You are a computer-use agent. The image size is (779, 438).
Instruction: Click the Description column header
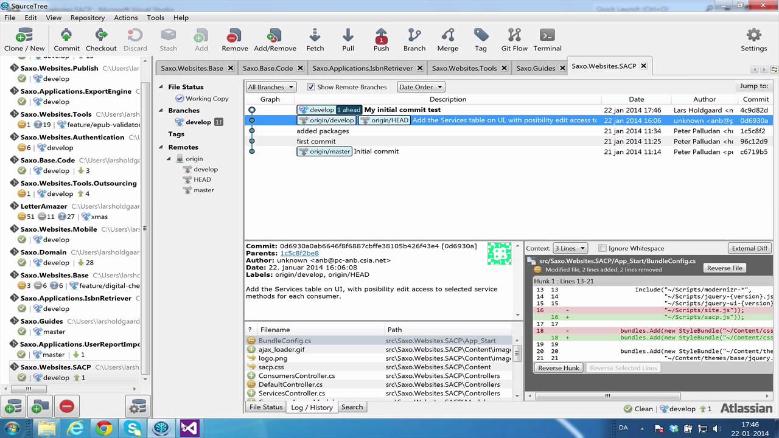(x=448, y=99)
